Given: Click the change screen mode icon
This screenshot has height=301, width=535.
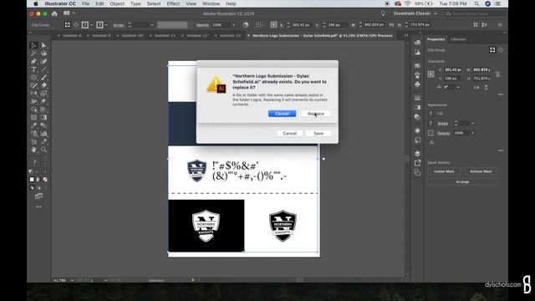Looking at the screenshot, I should point(39,196).
